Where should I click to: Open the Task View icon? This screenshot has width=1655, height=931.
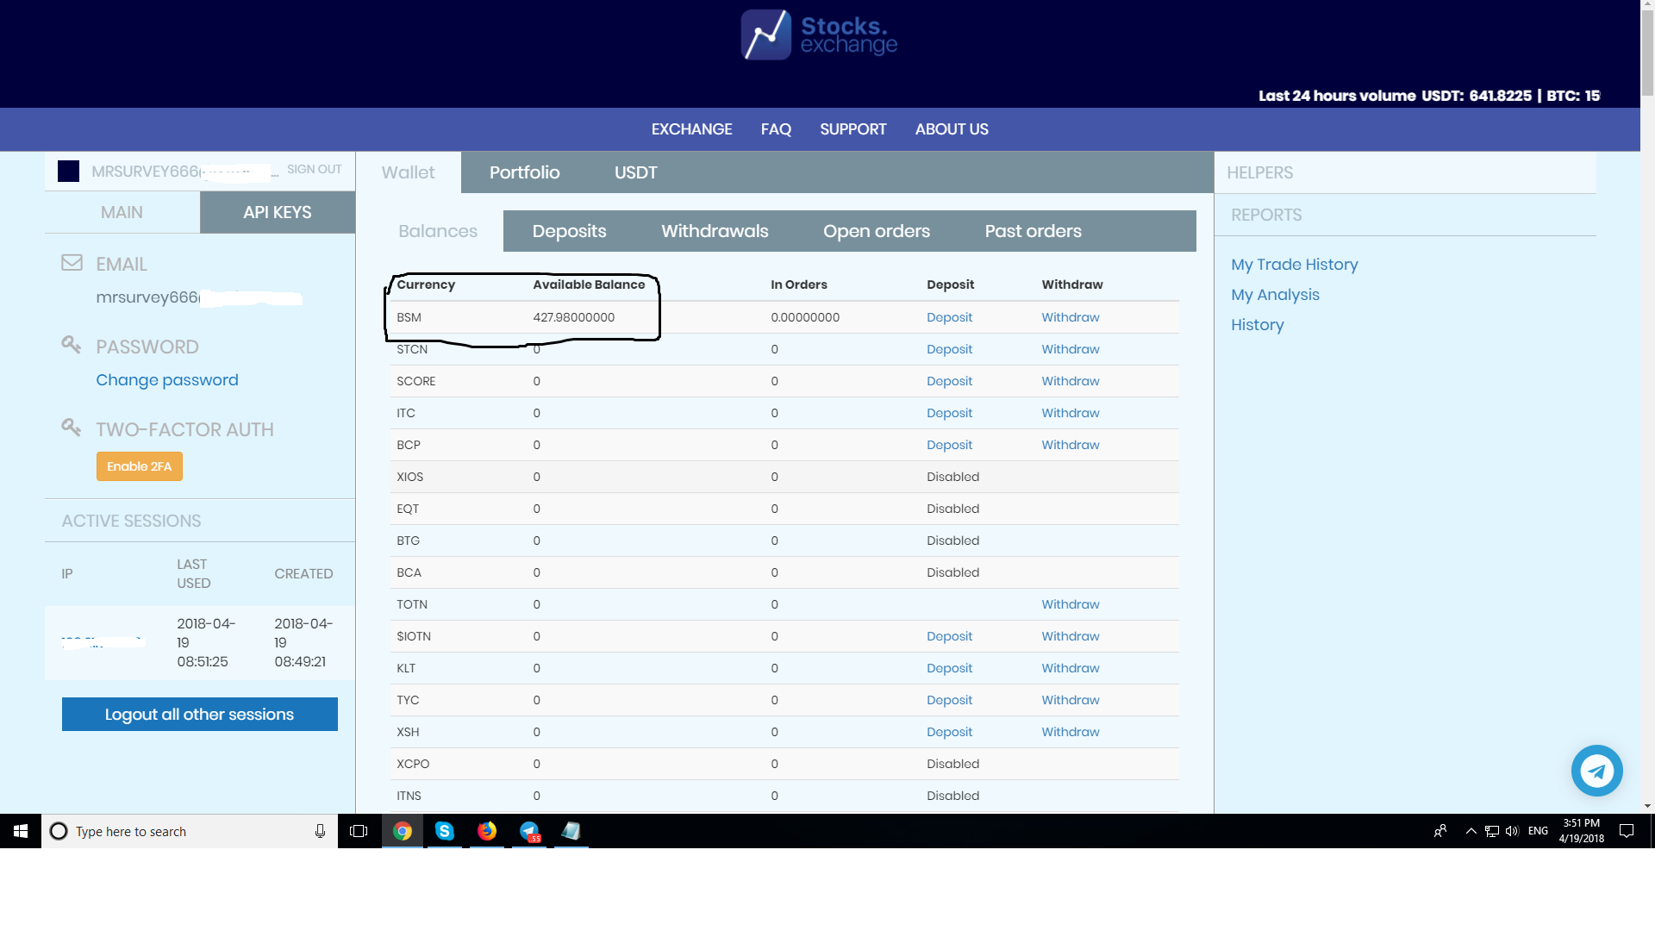tap(359, 831)
